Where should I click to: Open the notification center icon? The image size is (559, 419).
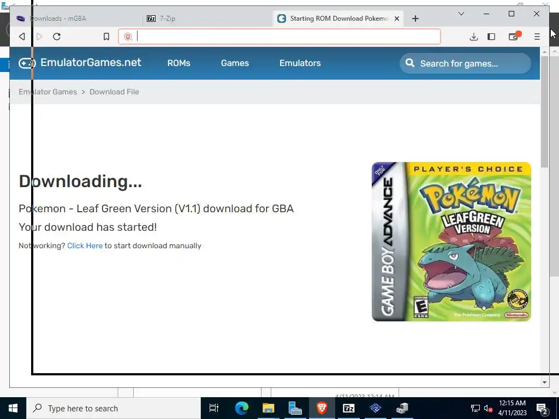pyautogui.click(x=542, y=409)
